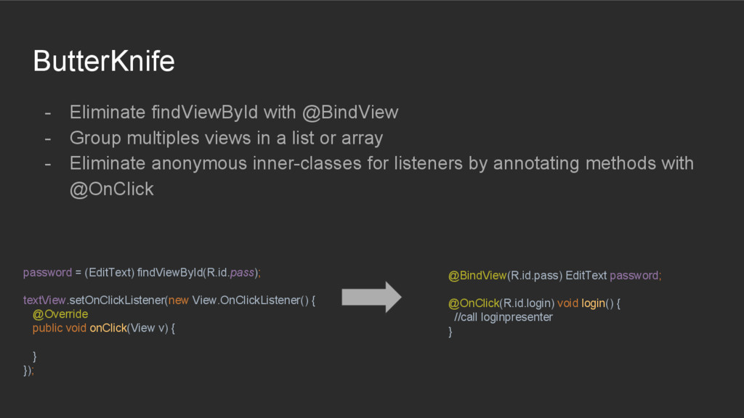Screen dimensions: 744x418
Task: Click the standalone '@OnClick' bullet continuation text
Action: (111, 189)
